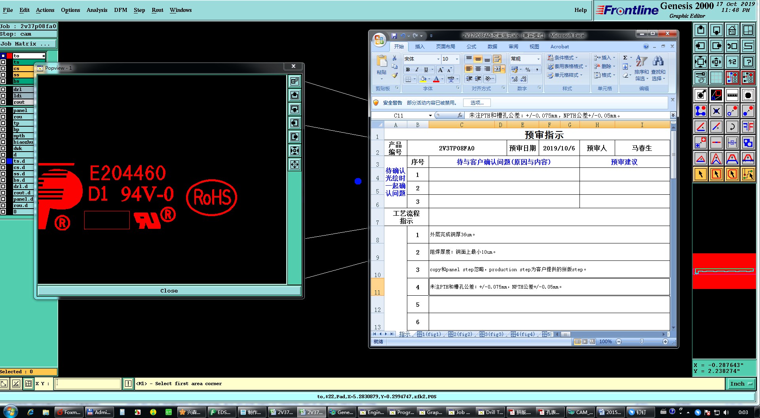Open the font size dropdown in Excel
Viewport: 760px width, 418px height.
coord(456,59)
